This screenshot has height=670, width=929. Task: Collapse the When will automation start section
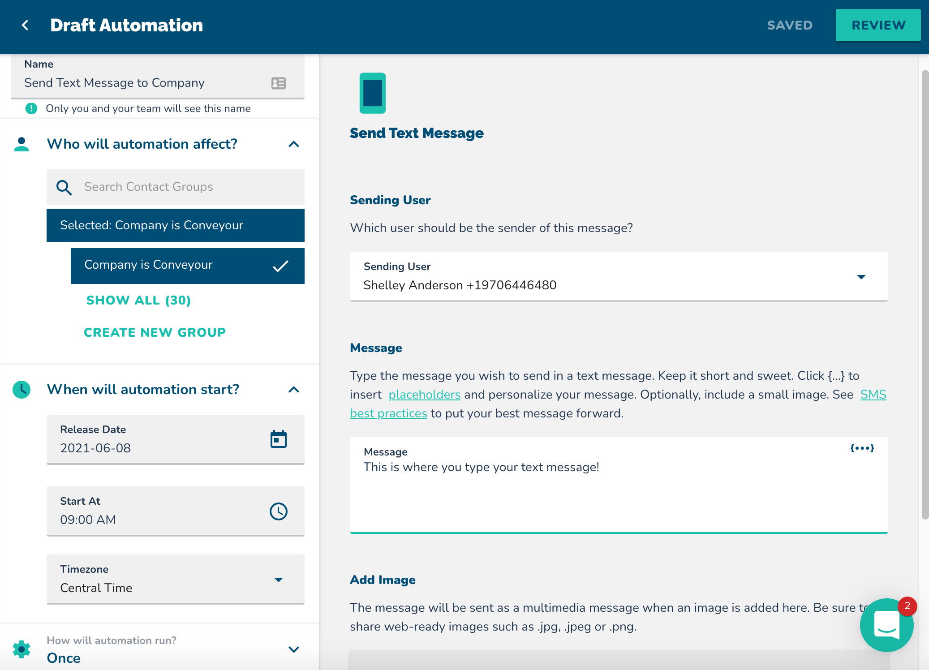294,390
